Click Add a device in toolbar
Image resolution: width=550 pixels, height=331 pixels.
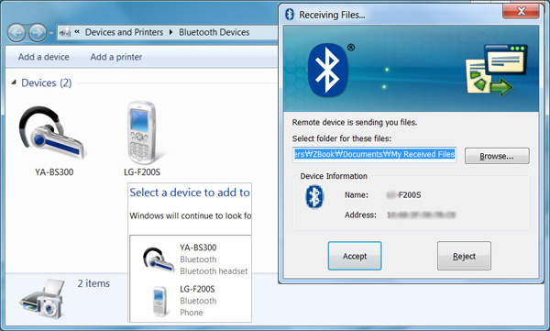pyautogui.click(x=44, y=57)
